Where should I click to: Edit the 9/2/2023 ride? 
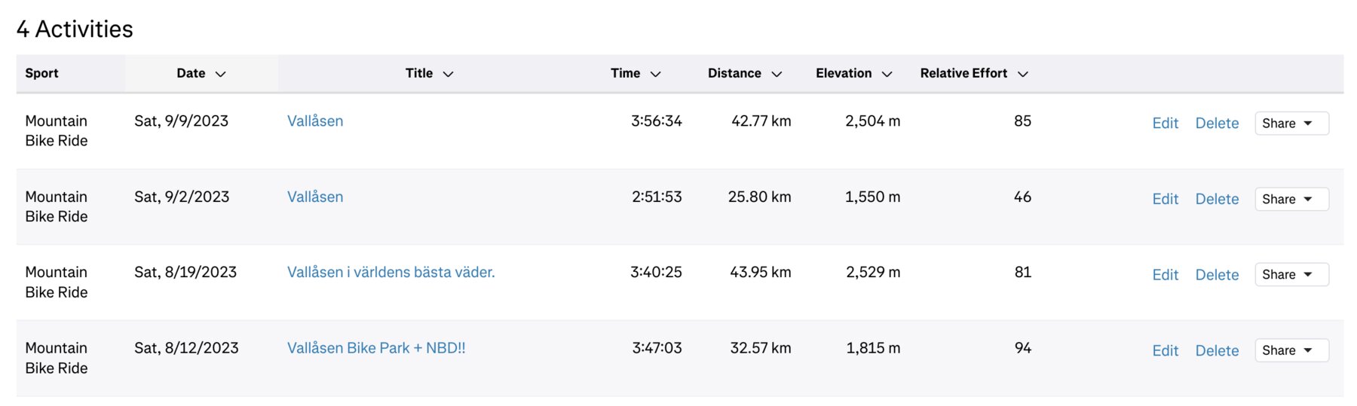coord(1165,199)
